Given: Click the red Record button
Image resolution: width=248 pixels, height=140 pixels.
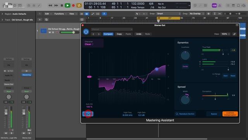Looking at the screenshot, I should point(73,5).
